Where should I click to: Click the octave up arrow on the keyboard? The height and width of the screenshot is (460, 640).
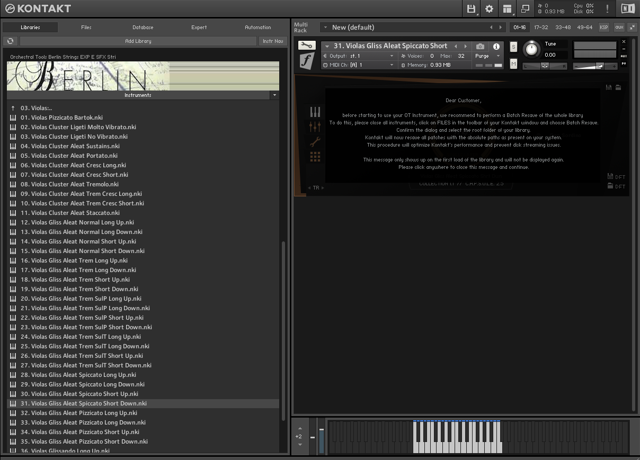tap(300, 428)
